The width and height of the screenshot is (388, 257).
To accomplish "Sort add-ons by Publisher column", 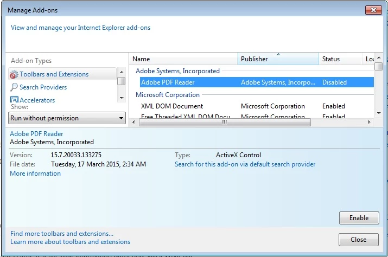I will pyautogui.click(x=278, y=59).
